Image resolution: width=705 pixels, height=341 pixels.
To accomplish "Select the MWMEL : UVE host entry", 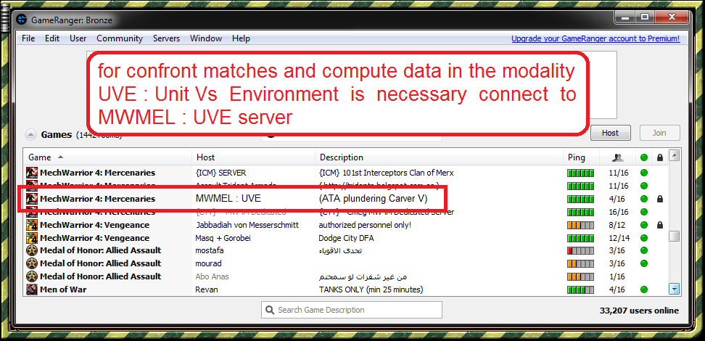I will point(228,198).
